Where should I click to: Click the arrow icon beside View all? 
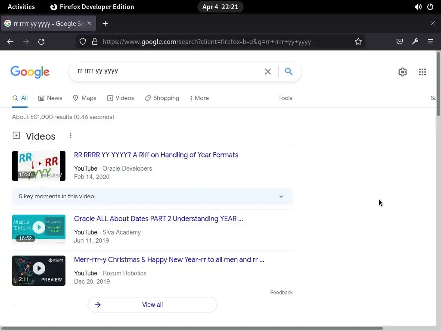tap(98, 305)
